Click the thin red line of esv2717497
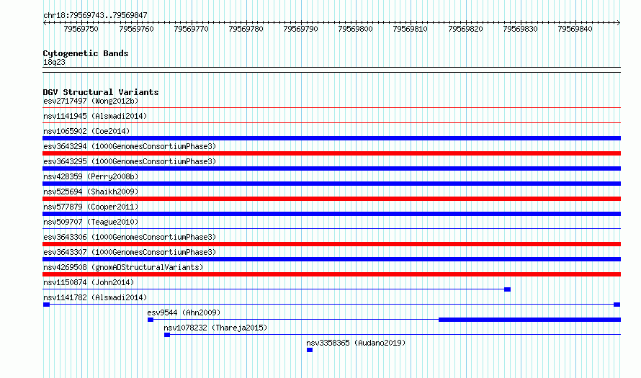The width and height of the screenshot is (641, 378). [x=331, y=108]
